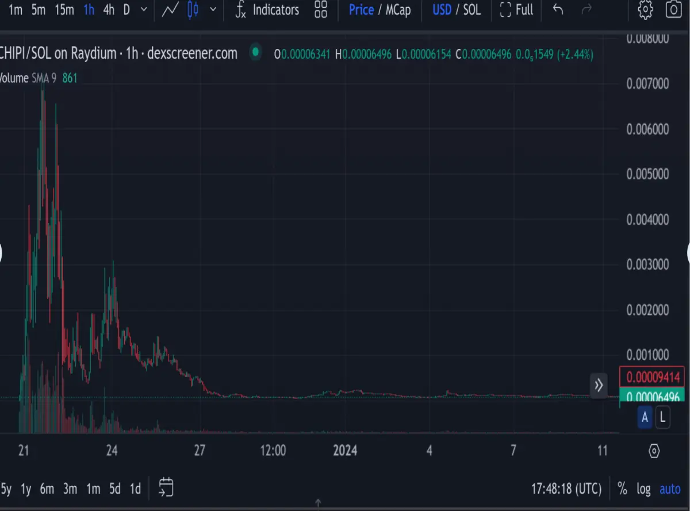
Task: Redo the last chart action
Action: (586, 10)
